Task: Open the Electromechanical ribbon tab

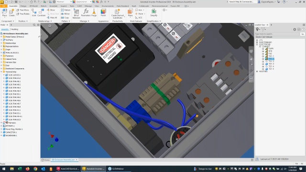Action: coord(160,6)
